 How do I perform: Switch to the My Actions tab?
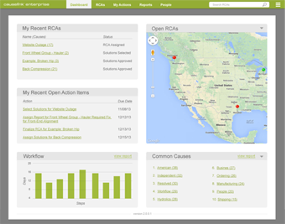click(x=122, y=5)
